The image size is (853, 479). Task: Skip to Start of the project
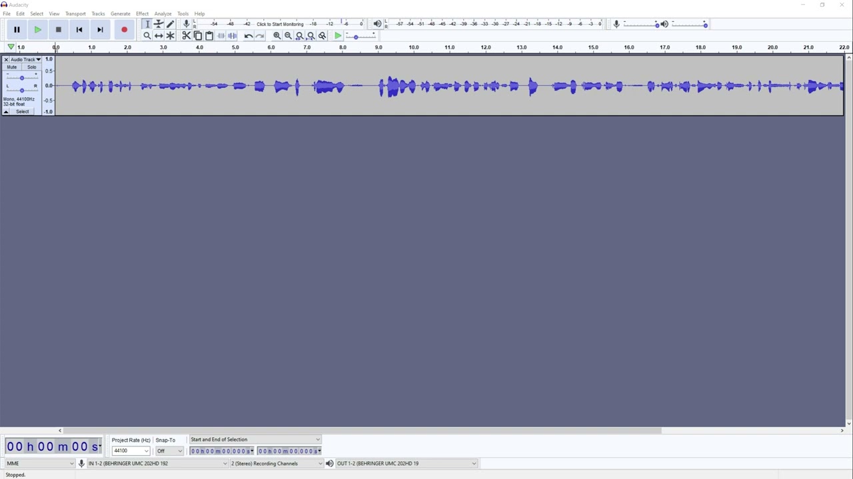tap(79, 29)
